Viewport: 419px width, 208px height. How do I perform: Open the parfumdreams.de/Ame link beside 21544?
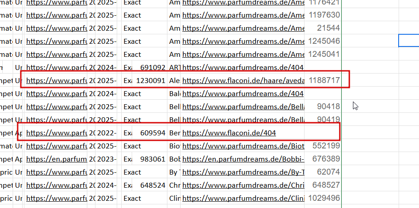click(243, 28)
